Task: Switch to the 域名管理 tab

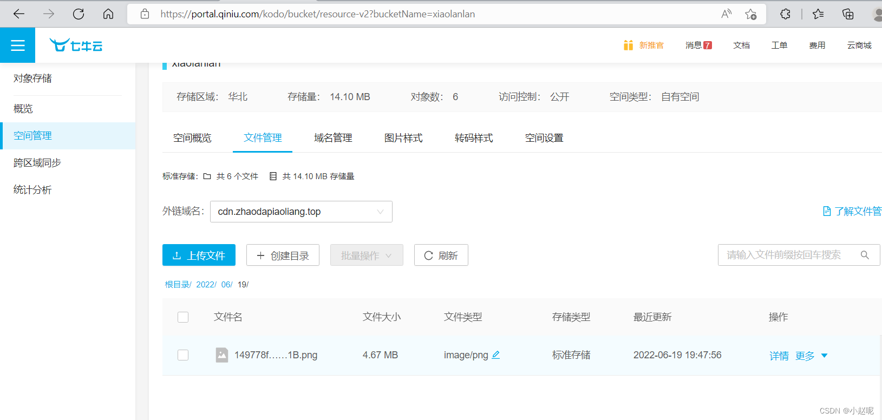Action: pos(333,138)
